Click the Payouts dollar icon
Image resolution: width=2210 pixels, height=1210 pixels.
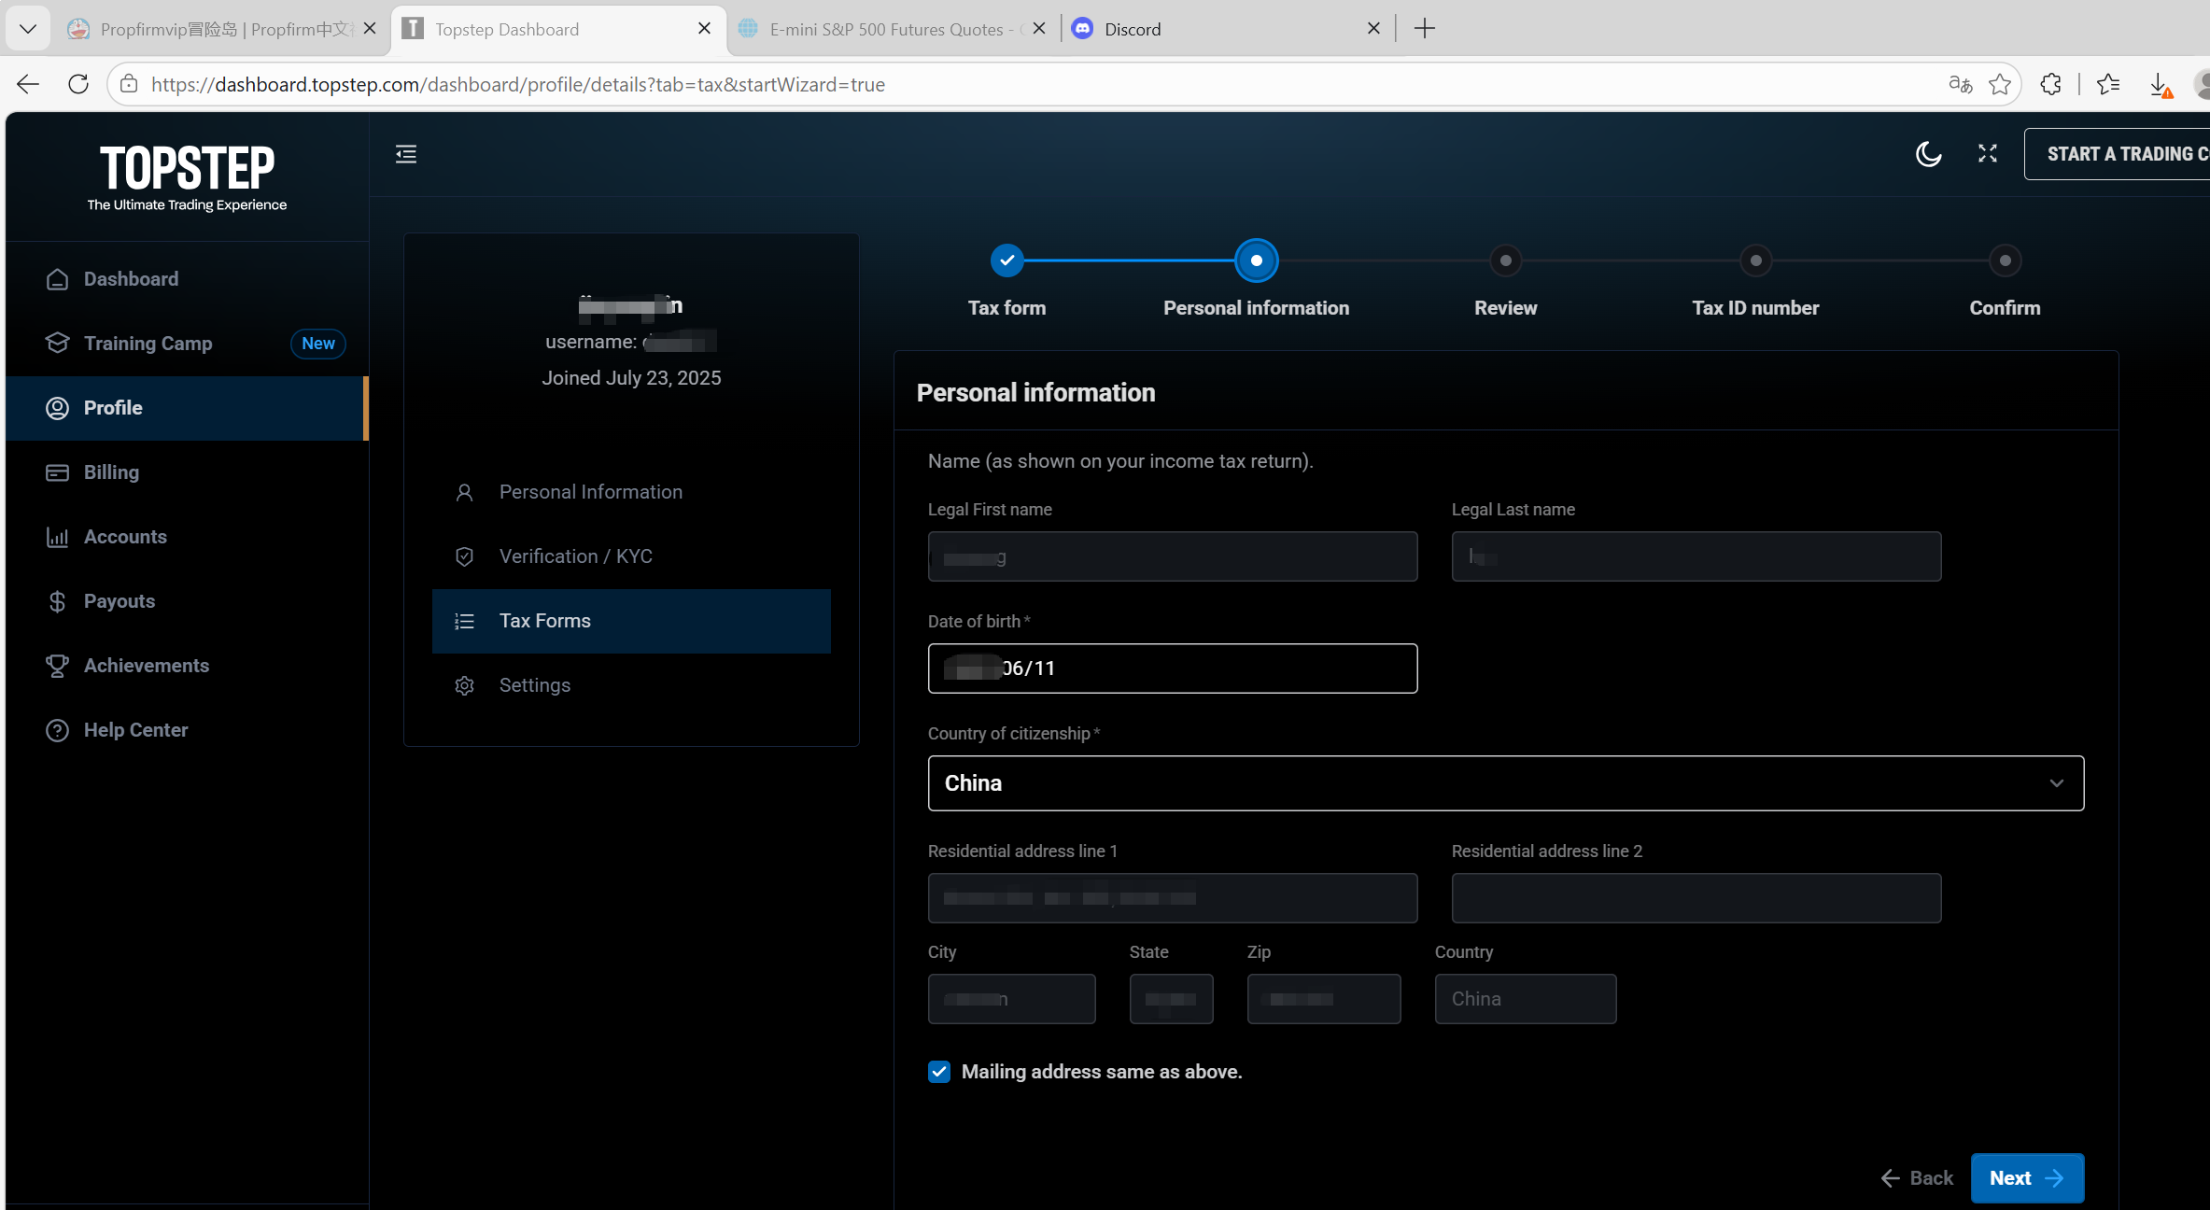click(57, 601)
